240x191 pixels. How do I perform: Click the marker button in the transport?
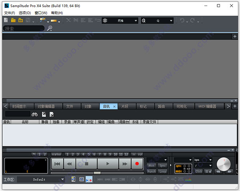coord(56,154)
